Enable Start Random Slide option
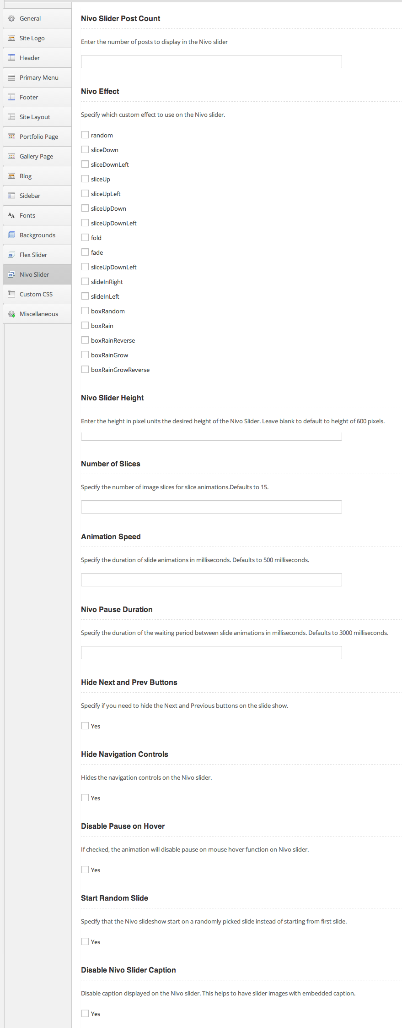This screenshot has width=402, height=1028. click(x=85, y=941)
